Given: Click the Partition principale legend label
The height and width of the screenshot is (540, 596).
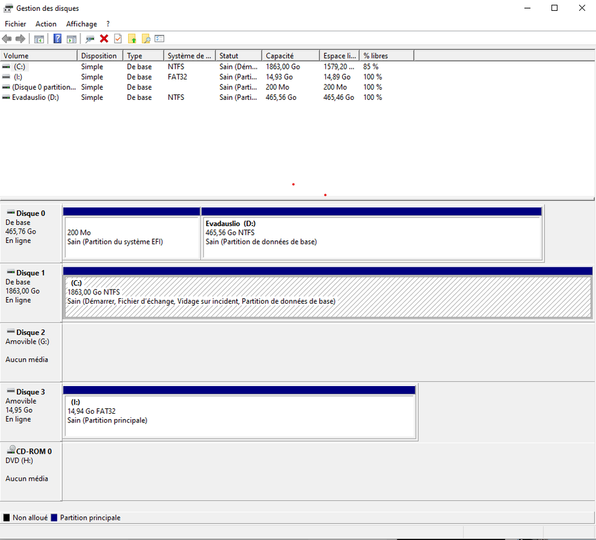Looking at the screenshot, I should (x=90, y=518).
